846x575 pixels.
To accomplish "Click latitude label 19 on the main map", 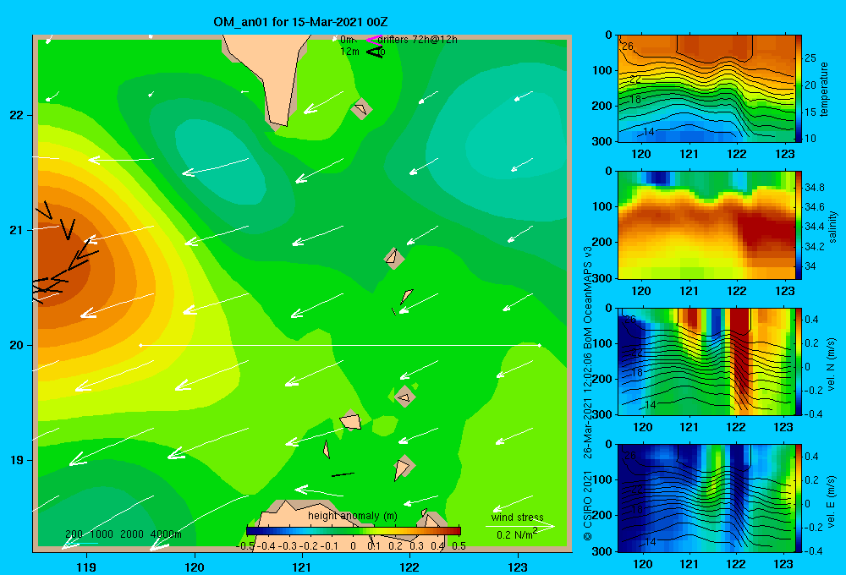I will click(x=16, y=460).
